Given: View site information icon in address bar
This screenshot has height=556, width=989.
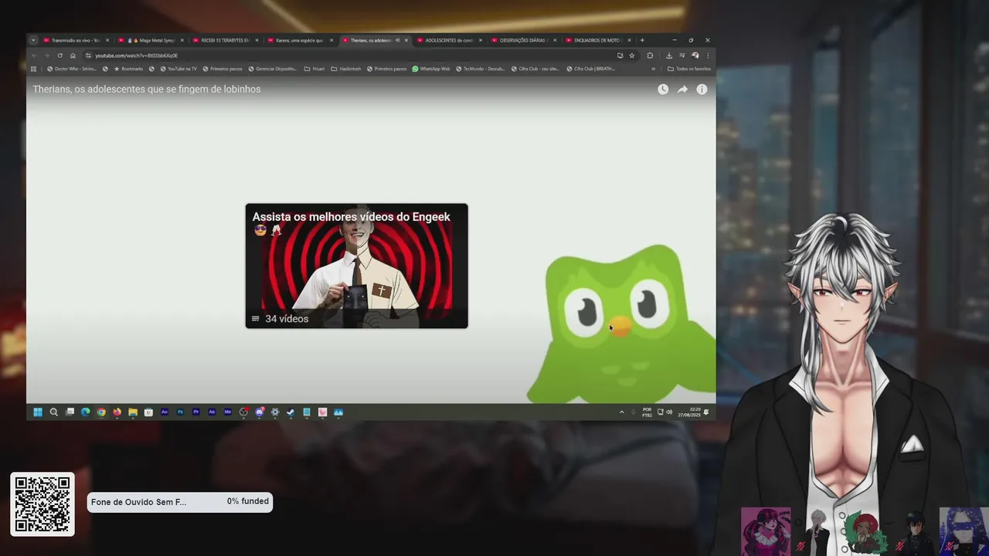Looking at the screenshot, I should (x=89, y=56).
